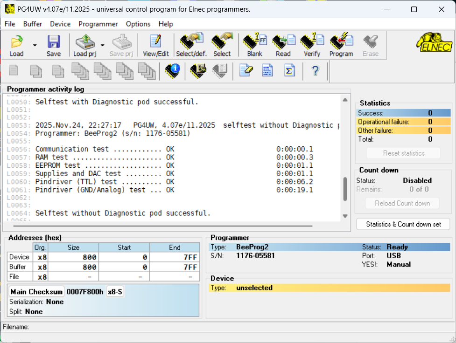Open the Programmer menu
This screenshot has height=343, width=456.
98,24
